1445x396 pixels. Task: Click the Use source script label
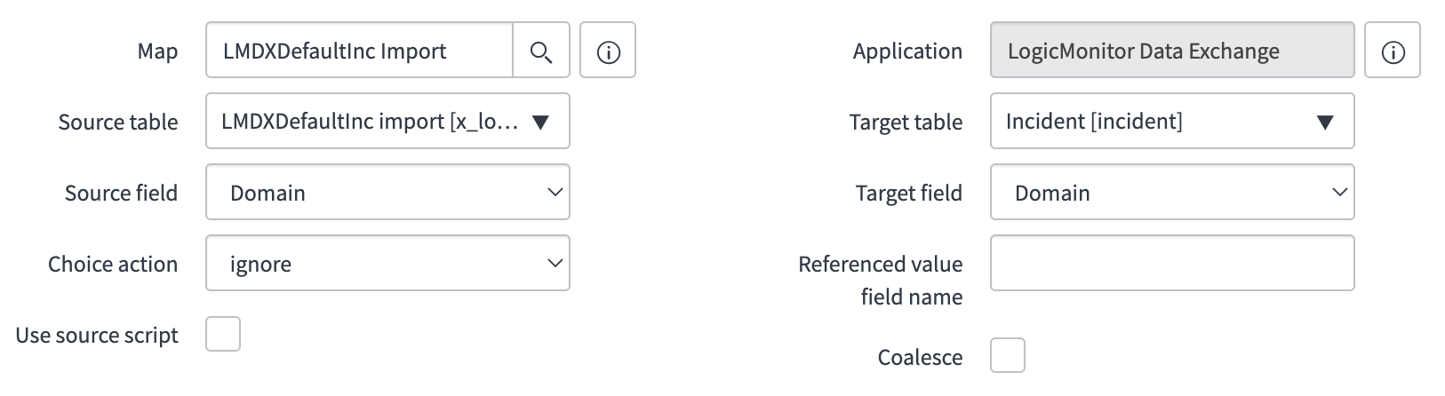click(x=97, y=336)
